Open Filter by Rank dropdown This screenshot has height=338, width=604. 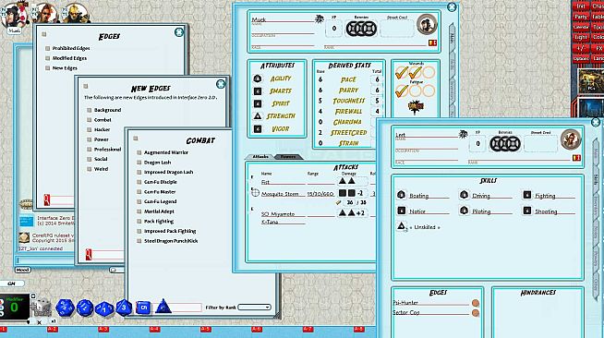(254, 308)
